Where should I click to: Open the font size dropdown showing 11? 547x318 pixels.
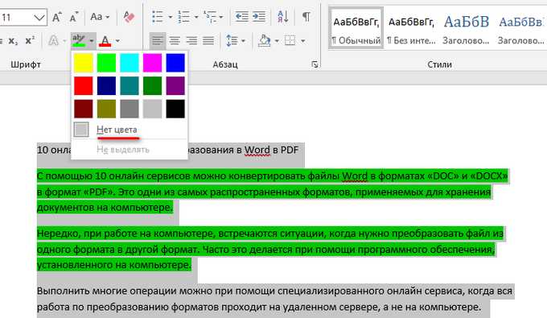pos(39,17)
